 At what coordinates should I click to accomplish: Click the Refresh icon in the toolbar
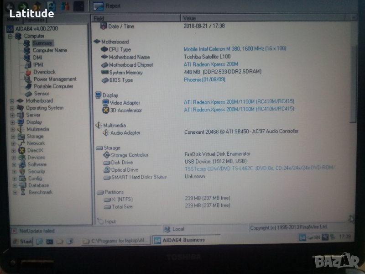coord(51,5)
